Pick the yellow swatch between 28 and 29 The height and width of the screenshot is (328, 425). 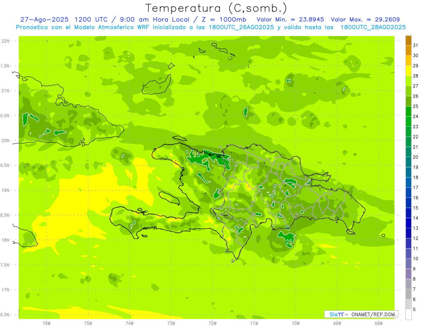(408, 71)
